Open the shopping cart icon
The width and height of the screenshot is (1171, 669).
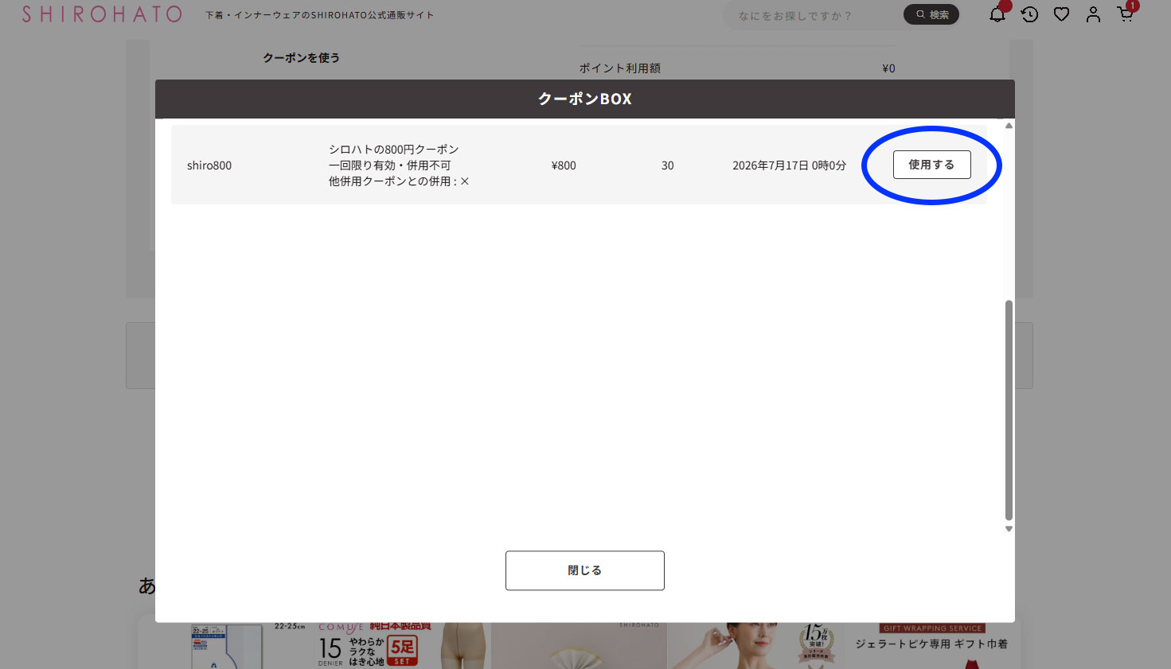(1125, 14)
